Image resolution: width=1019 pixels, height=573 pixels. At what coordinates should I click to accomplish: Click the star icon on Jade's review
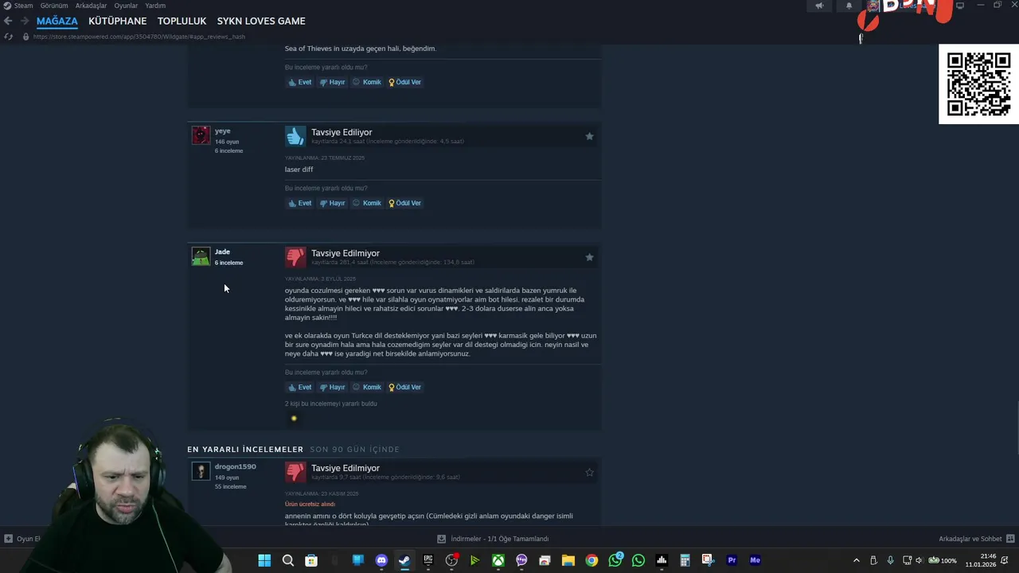[589, 257]
